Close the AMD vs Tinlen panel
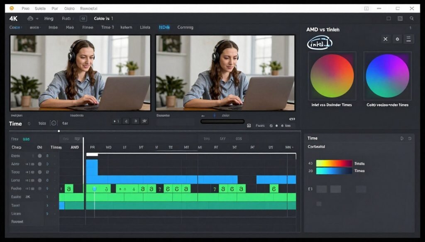This screenshot has width=425, height=242. (x=385, y=39)
